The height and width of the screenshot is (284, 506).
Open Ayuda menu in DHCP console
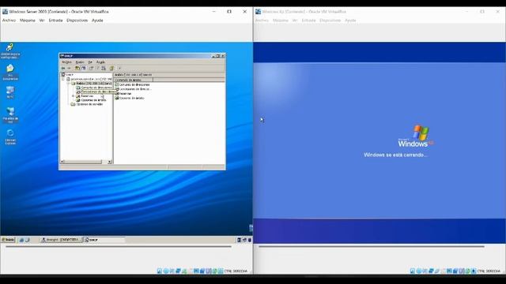(100, 62)
